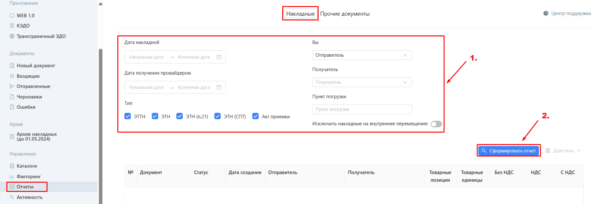
Task: Open Трансграничный ЭДО globe icon
Action: click(x=12, y=36)
